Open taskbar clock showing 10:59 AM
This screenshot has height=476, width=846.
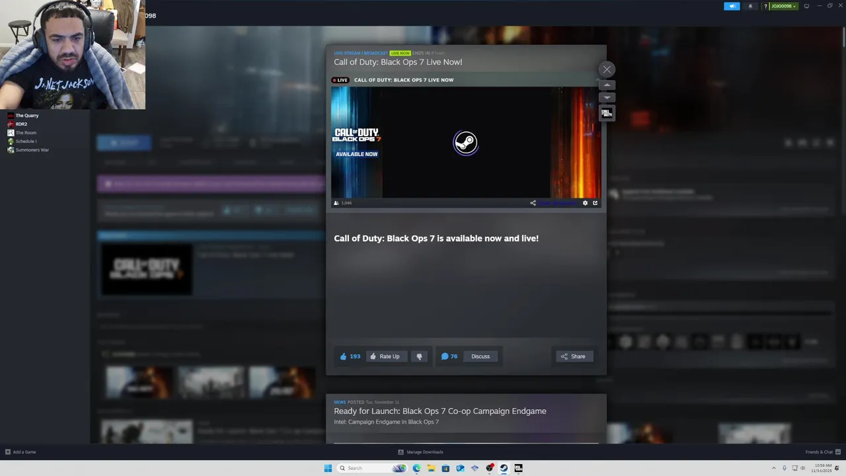tap(822, 468)
